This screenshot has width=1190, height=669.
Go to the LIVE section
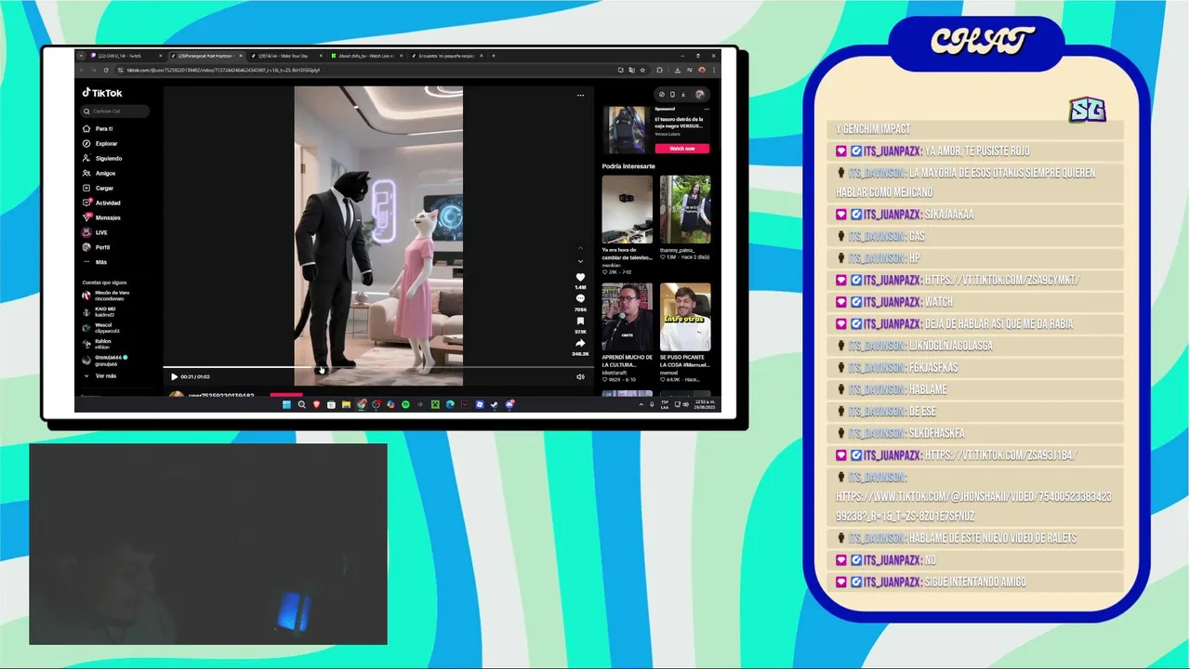point(96,232)
